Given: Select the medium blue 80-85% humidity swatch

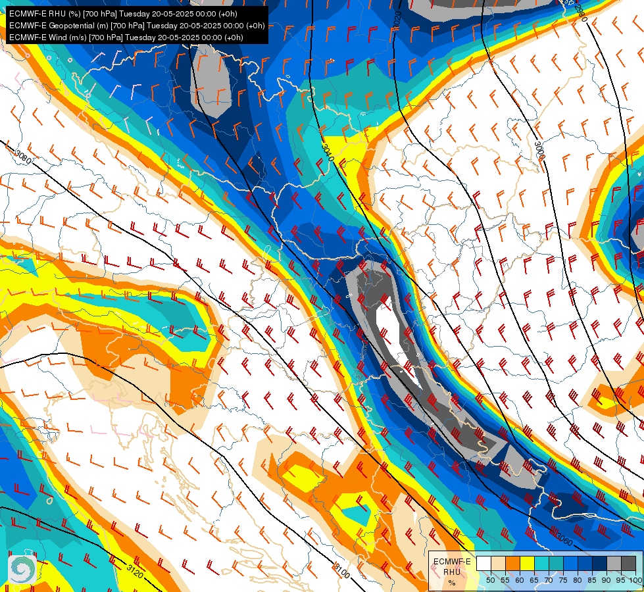Looking at the screenshot, I should 585,563.
